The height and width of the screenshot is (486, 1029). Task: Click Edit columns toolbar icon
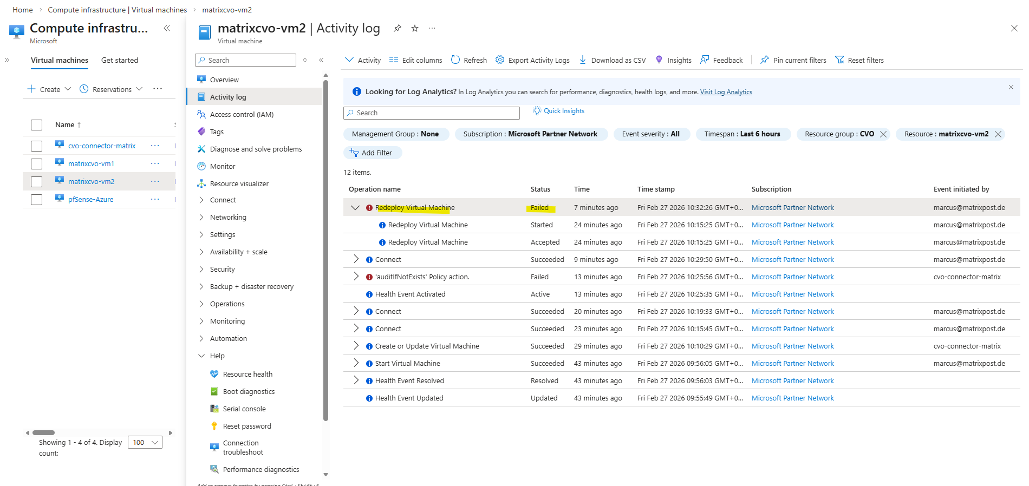[394, 60]
